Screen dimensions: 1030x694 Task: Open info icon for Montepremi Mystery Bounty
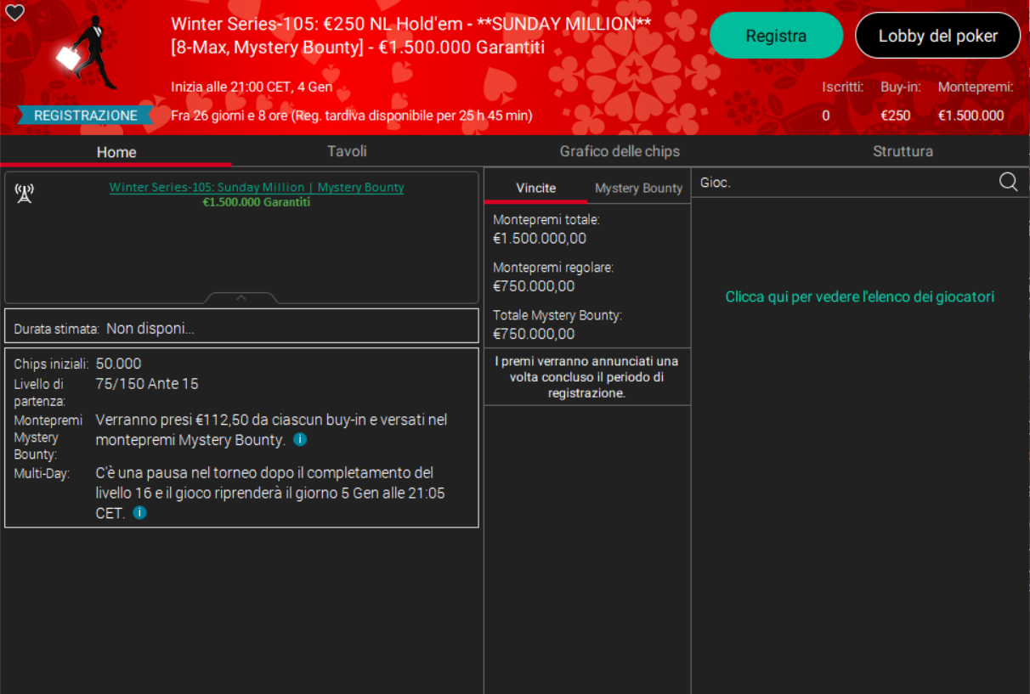click(x=300, y=440)
